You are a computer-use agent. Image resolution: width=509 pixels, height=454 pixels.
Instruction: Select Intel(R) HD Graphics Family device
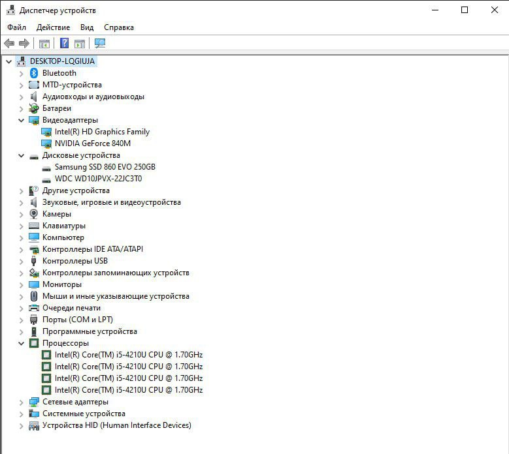102,132
